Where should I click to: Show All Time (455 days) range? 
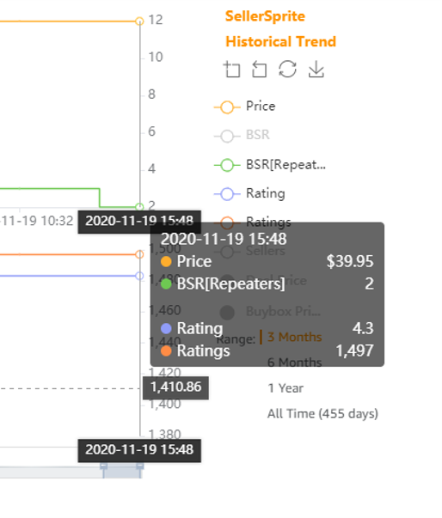pos(322,413)
